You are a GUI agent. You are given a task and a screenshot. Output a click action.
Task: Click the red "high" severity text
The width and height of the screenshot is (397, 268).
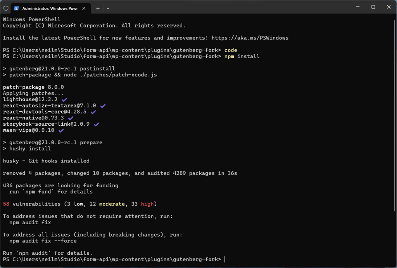click(147, 204)
